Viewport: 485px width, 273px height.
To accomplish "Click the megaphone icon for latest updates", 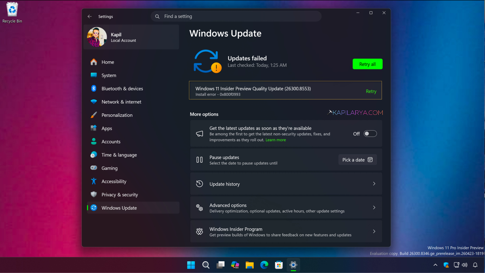I will click(200, 133).
